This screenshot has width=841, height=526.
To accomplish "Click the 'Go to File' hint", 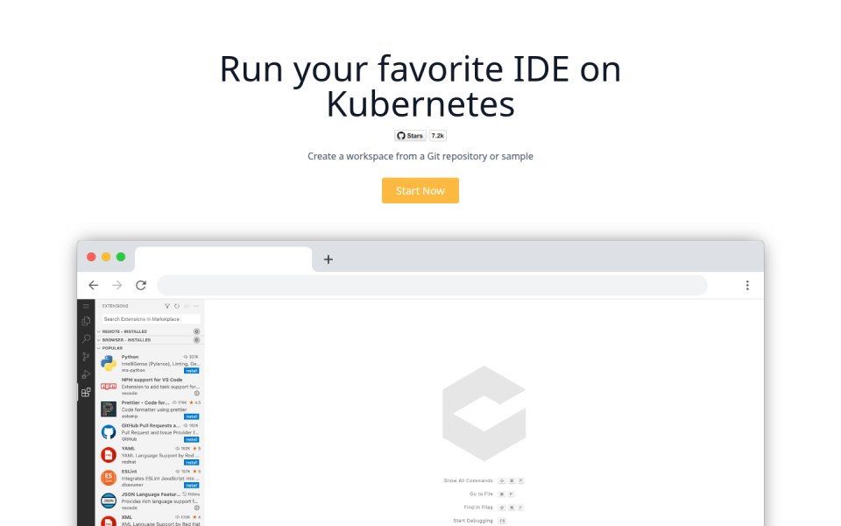I will (x=481, y=494).
